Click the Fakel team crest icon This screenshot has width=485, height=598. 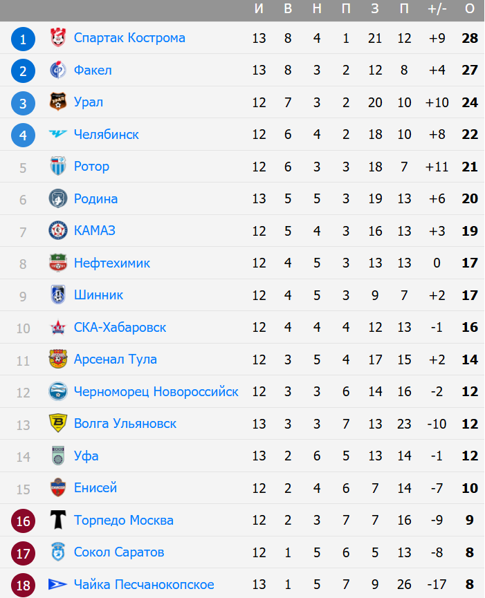coord(57,70)
